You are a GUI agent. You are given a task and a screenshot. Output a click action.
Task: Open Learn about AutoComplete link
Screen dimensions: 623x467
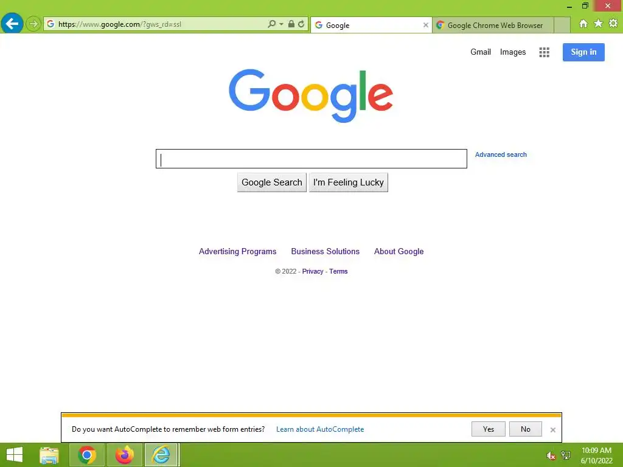point(320,429)
